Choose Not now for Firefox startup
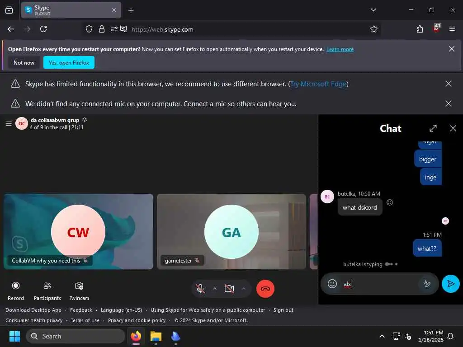The image size is (463, 347). click(24, 62)
